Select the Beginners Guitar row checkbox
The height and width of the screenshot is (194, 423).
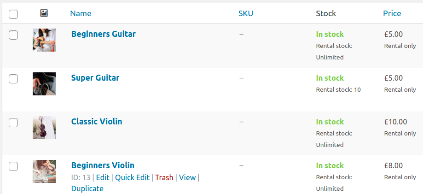pyautogui.click(x=13, y=35)
